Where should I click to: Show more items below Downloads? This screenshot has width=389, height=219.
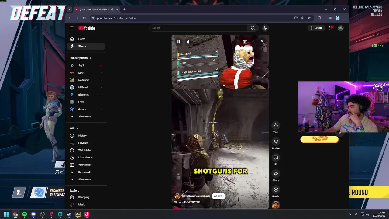click(86, 179)
